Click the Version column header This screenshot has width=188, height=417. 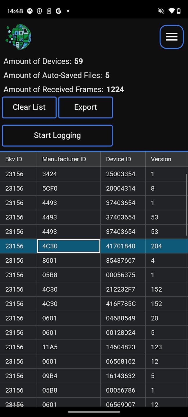pyautogui.click(x=161, y=159)
